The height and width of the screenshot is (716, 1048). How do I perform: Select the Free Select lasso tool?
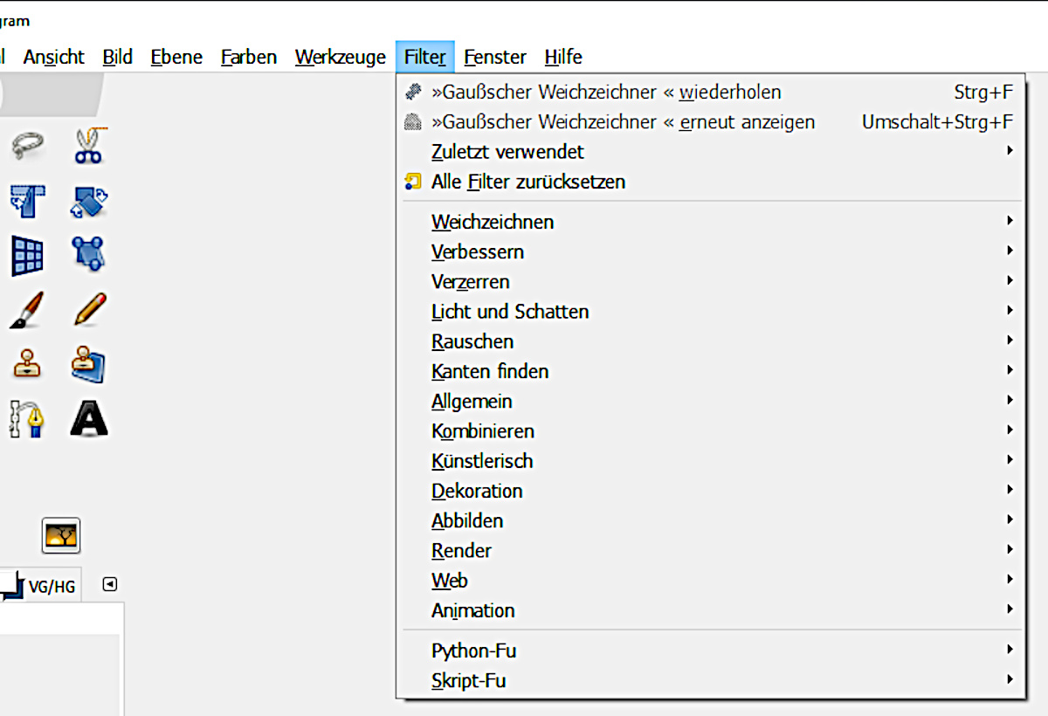27,145
